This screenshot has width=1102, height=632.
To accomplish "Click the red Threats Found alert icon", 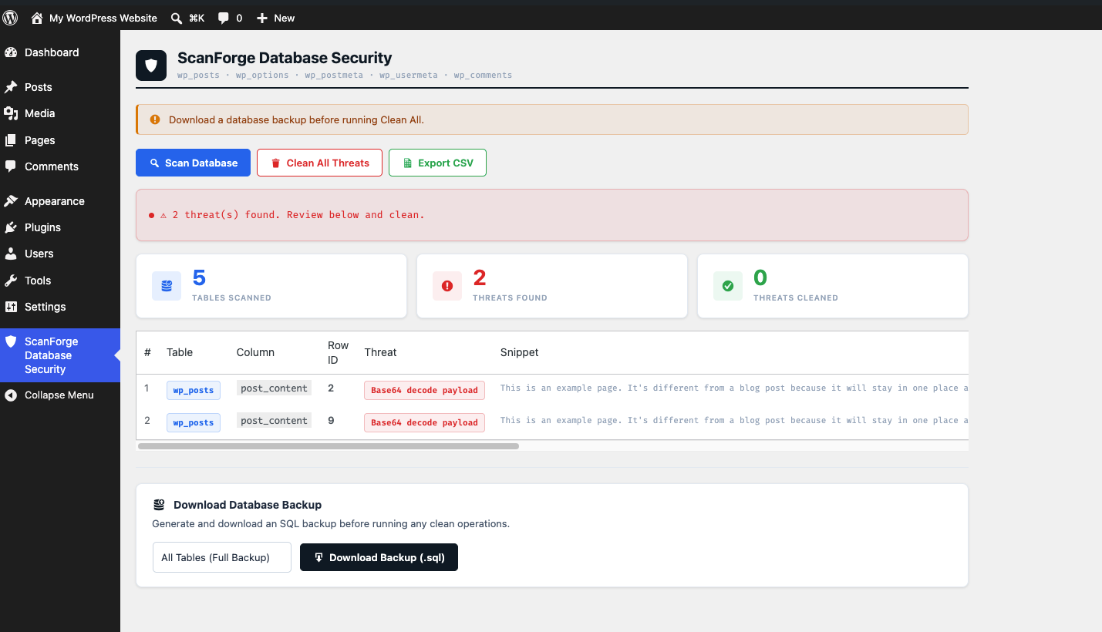I will click(x=447, y=286).
